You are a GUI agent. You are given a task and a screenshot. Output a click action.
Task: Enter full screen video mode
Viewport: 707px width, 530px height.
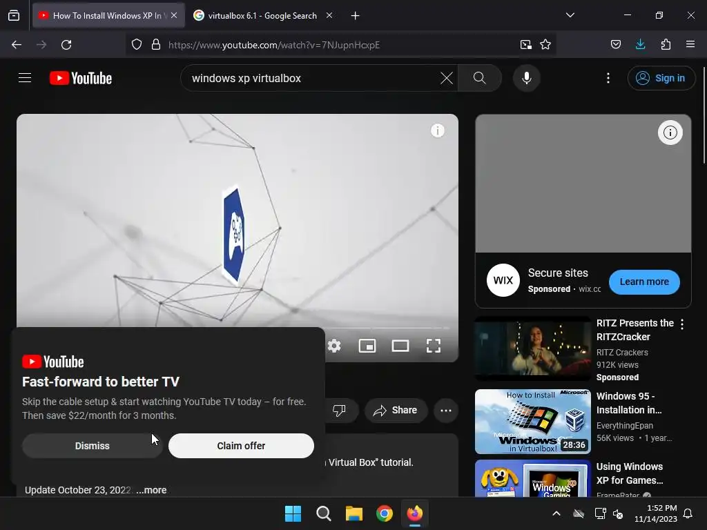click(434, 346)
